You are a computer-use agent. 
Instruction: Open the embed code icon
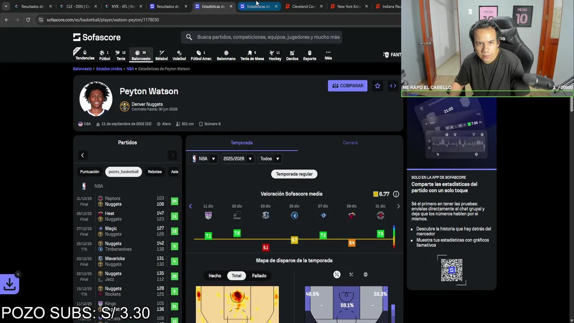tap(393, 86)
